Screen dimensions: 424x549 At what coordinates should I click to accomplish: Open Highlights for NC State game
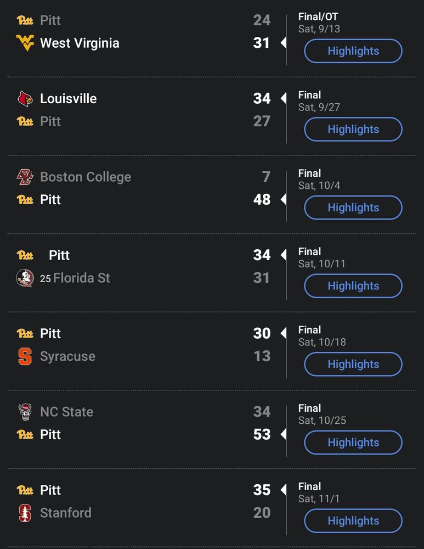[353, 442]
